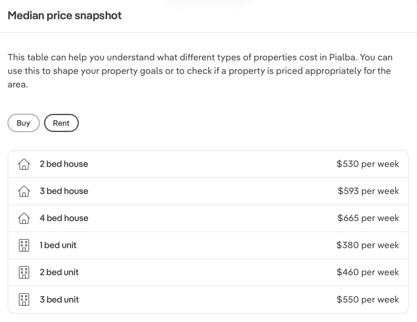
Task: Open the 4 bed house row label
Action: tap(64, 218)
